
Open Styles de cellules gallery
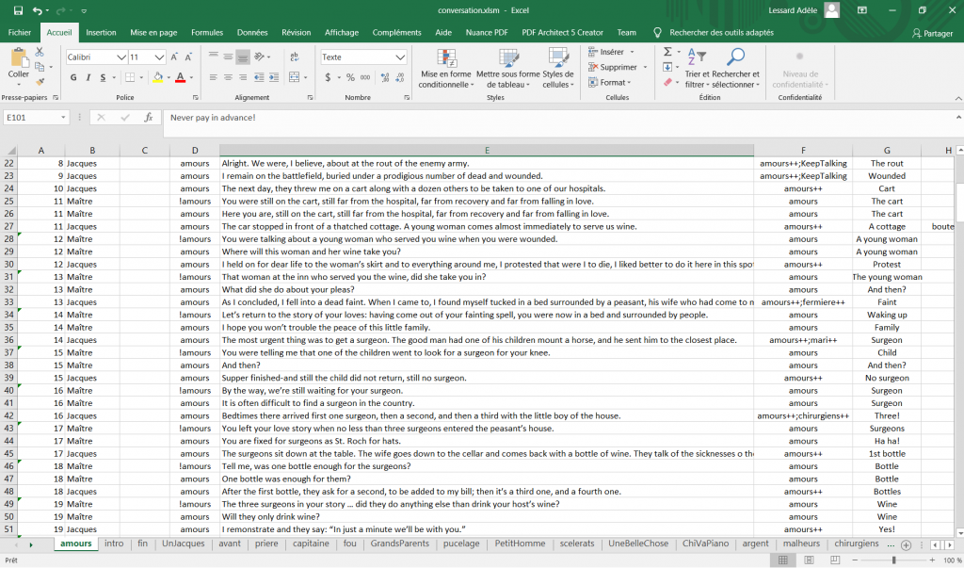coord(558,69)
